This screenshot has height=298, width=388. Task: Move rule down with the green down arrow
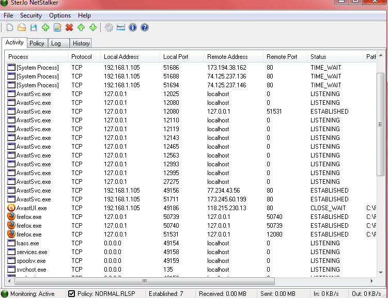pyautogui.click(x=93, y=27)
